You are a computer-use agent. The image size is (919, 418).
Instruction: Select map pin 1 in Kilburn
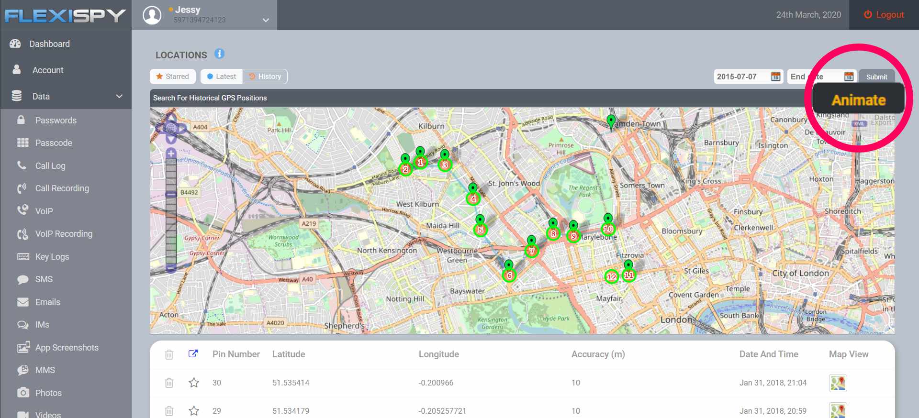(x=420, y=162)
